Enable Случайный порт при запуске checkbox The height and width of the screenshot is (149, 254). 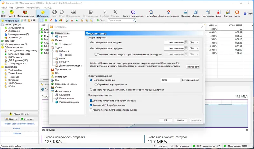[x=96, y=85]
